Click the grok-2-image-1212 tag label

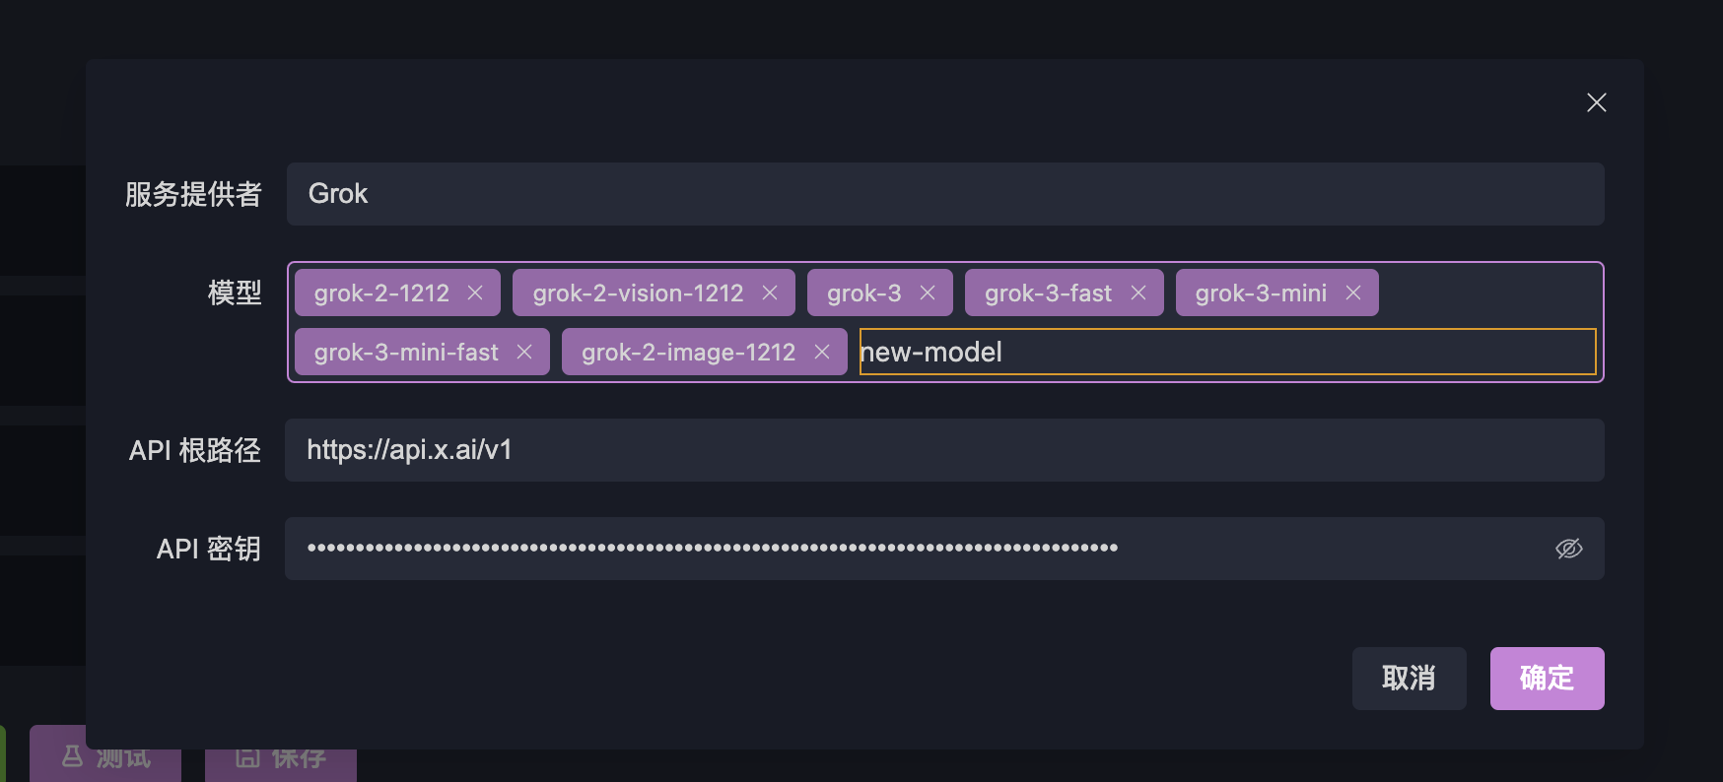688,353
